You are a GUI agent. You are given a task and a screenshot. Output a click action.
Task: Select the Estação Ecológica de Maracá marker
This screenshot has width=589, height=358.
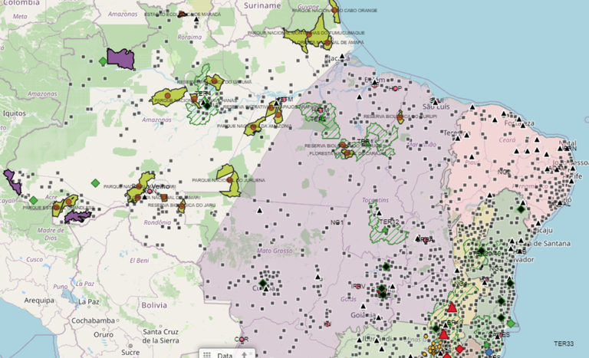coord(180,14)
